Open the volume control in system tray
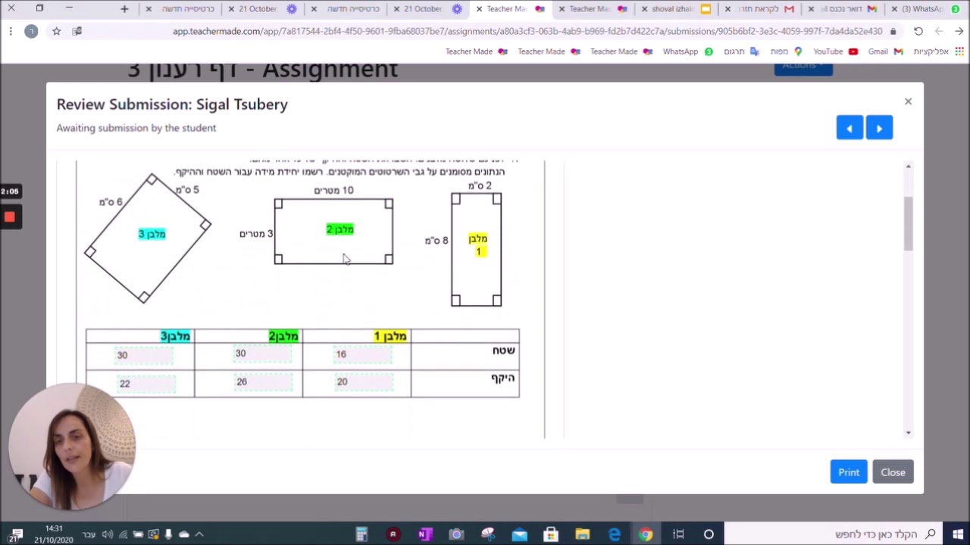 [x=108, y=534]
